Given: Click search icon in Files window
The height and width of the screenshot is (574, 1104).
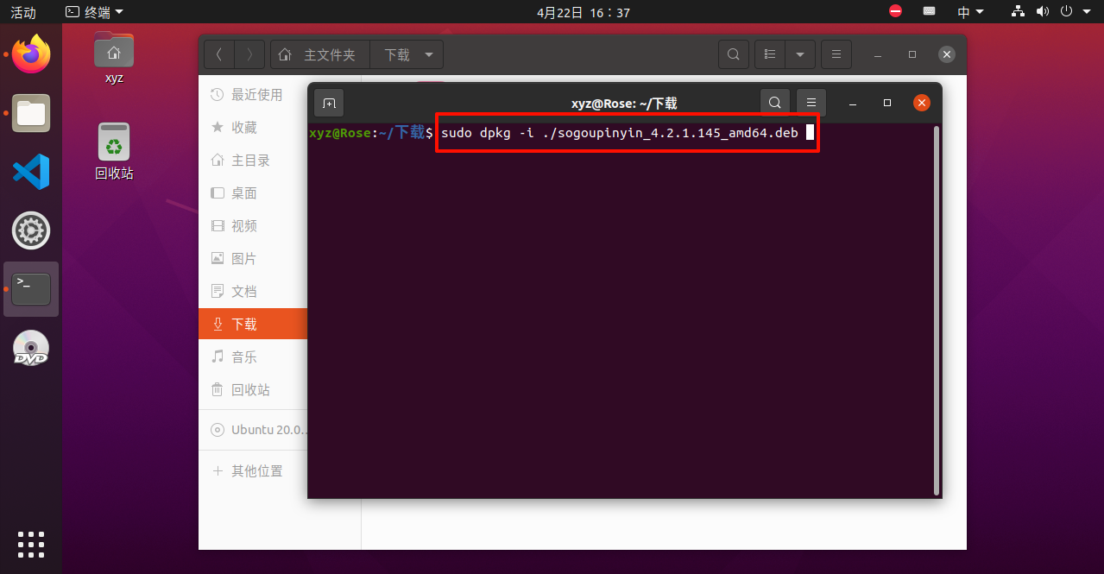Looking at the screenshot, I should click(x=733, y=54).
